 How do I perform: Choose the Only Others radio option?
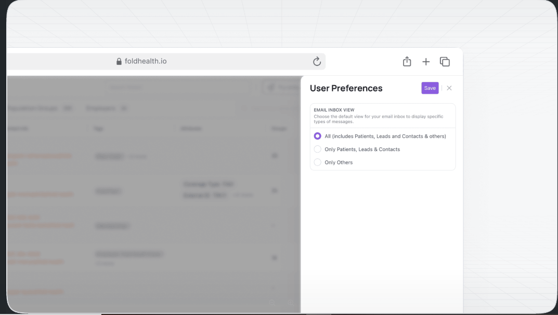coord(317,162)
